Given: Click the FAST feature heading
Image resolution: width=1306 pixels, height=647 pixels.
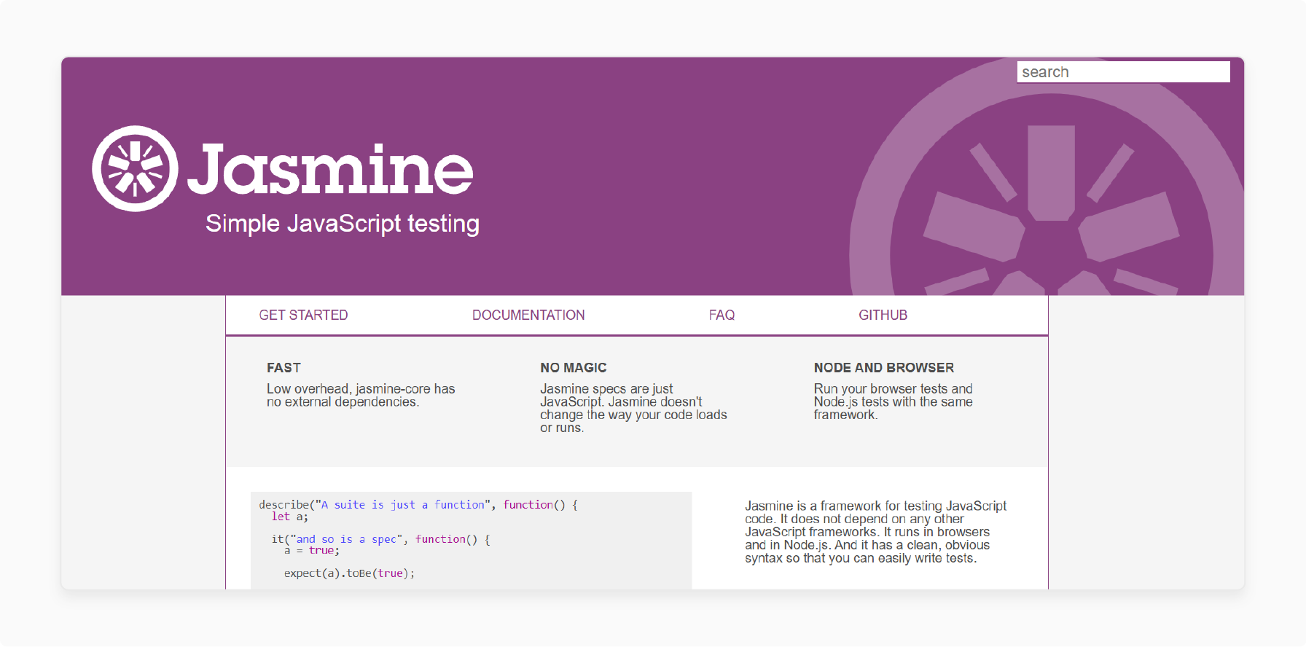Looking at the screenshot, I should pos(284,368).
